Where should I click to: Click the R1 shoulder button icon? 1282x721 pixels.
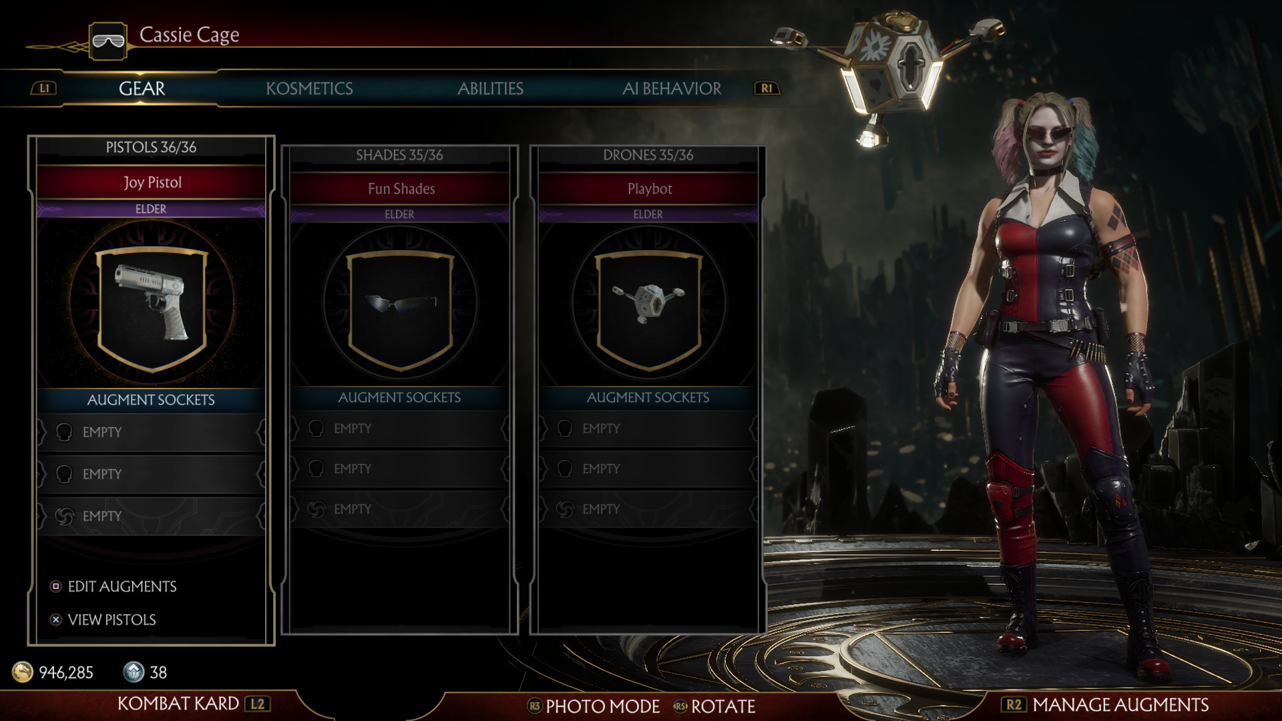point(767,88)
